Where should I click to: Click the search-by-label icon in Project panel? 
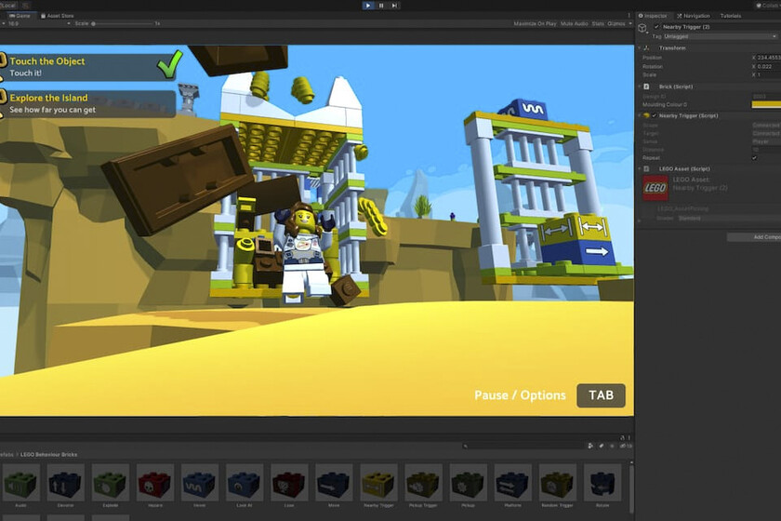602,446
